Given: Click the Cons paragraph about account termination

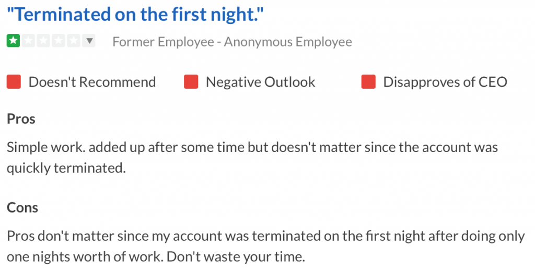Looking at the screenshot, I should [266, 247].
